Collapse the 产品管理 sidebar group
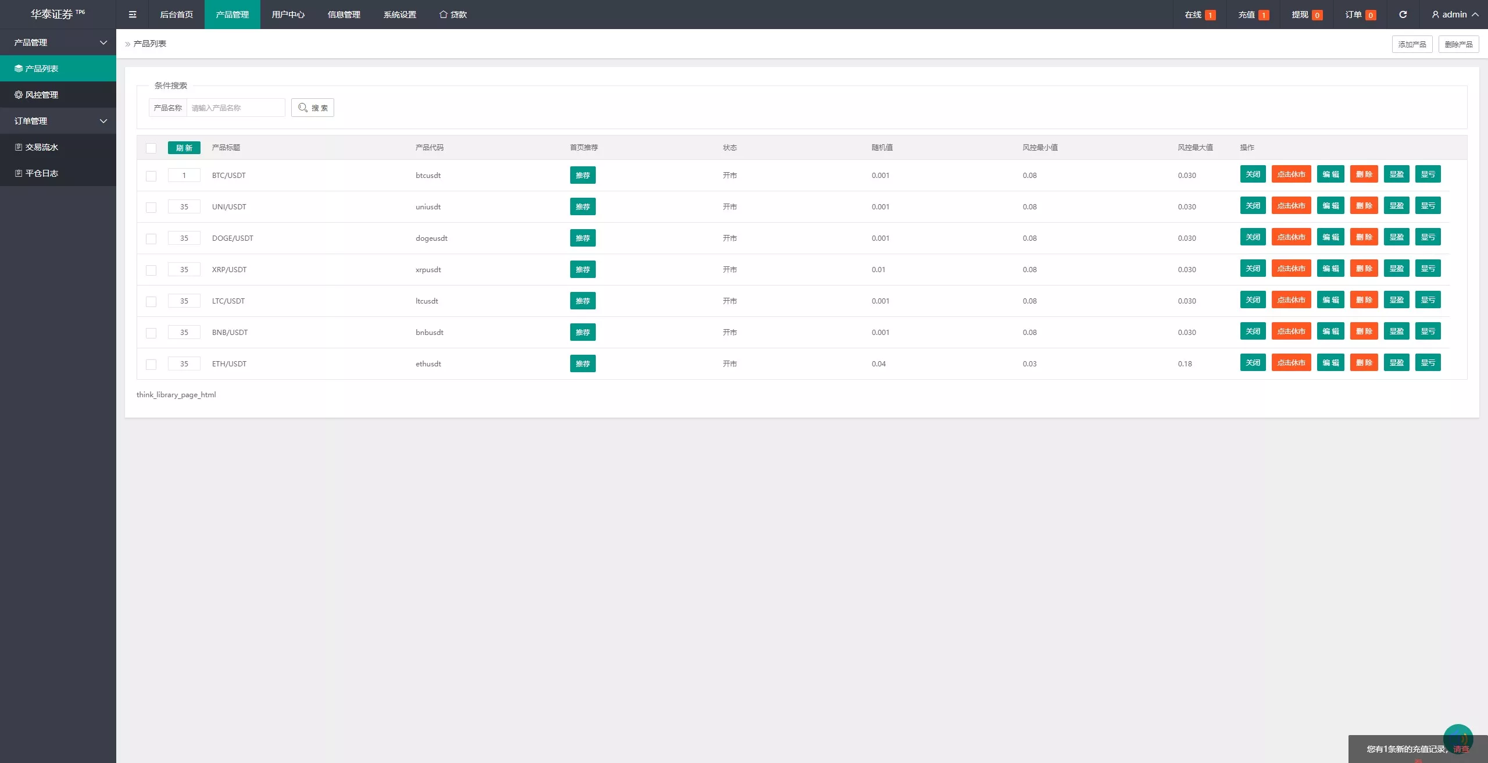This screenshot has width=1488, height=763. 58,42
